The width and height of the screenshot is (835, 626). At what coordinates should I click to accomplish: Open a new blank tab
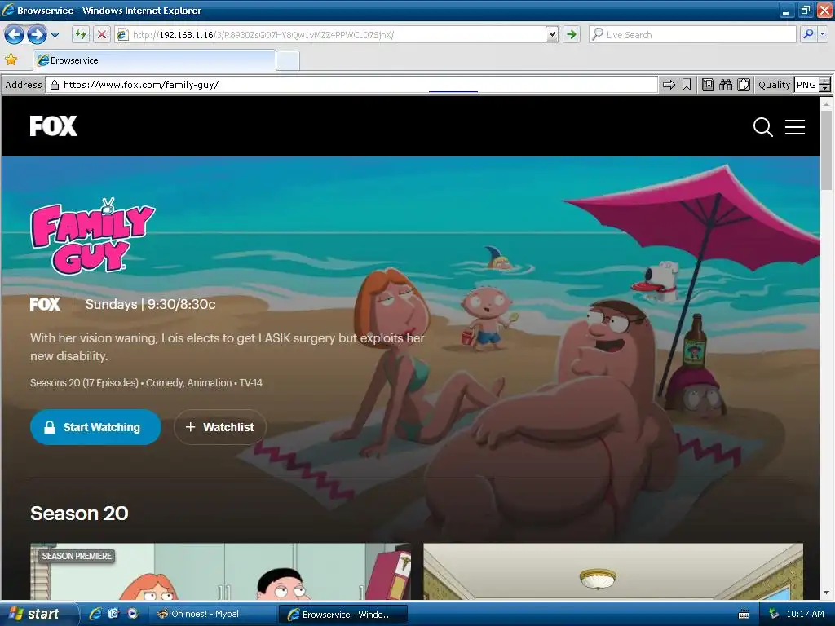(x=288, y=60)
